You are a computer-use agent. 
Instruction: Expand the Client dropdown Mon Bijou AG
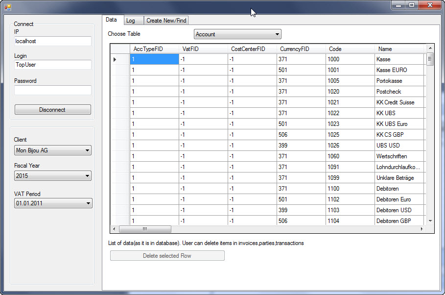(53, 150)
